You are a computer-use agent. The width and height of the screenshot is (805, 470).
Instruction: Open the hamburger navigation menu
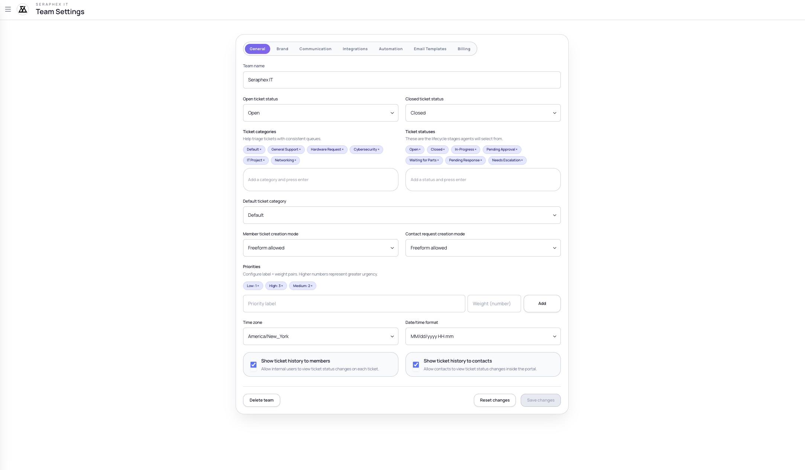coord(8,9)
